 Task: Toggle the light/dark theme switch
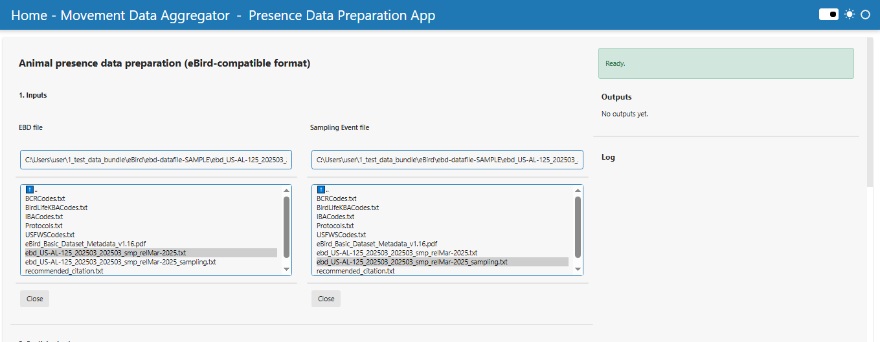[x=829, y=14]
